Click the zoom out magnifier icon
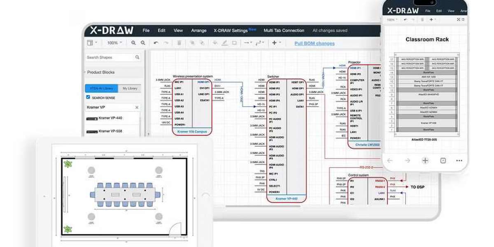The image size is (494, 247). pyautogui.click(x=143, y=43)
